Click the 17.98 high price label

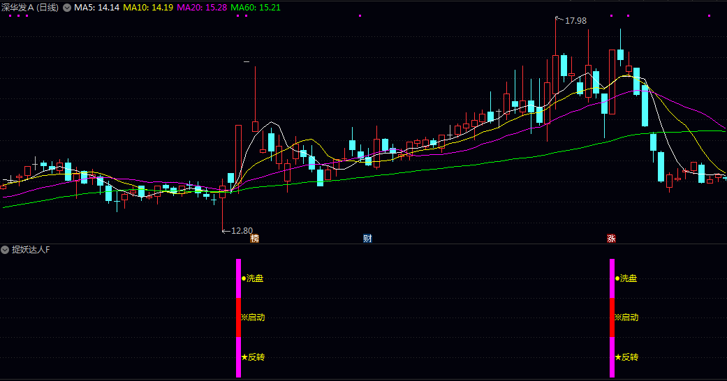[x=575, y=21]
